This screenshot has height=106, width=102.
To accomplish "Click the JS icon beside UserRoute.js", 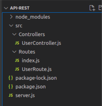I will [x=17, y=69].
